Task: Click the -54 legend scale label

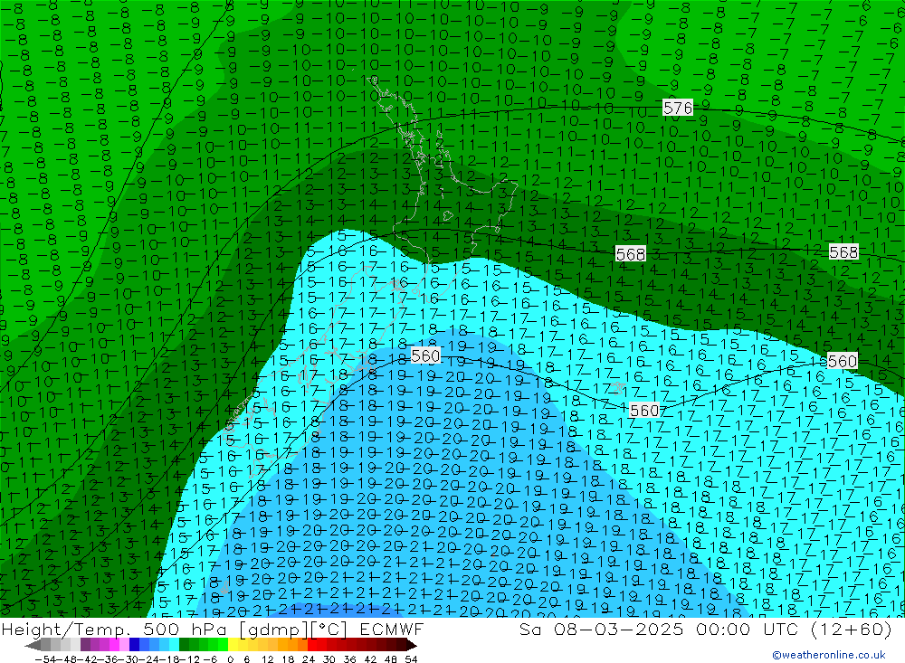Action: (45, 659)
